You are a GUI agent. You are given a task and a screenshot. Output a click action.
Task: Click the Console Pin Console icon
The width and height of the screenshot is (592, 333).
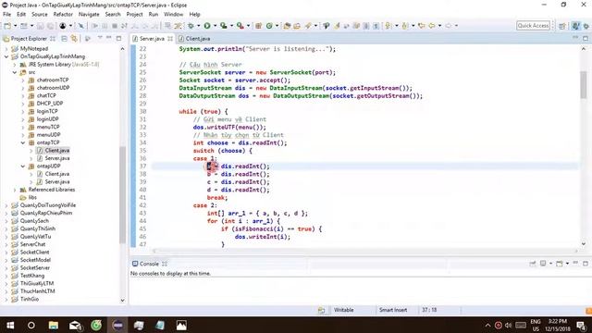(533, 264)
